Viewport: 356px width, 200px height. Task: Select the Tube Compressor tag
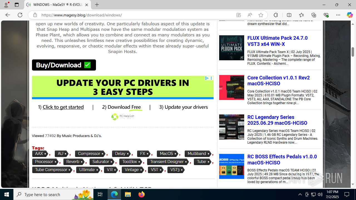[x=53, y=170]
